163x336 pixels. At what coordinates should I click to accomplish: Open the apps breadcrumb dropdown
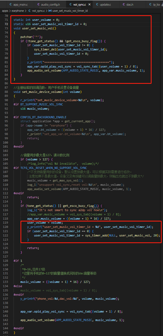pyautogui.click(x=5, y=11)
